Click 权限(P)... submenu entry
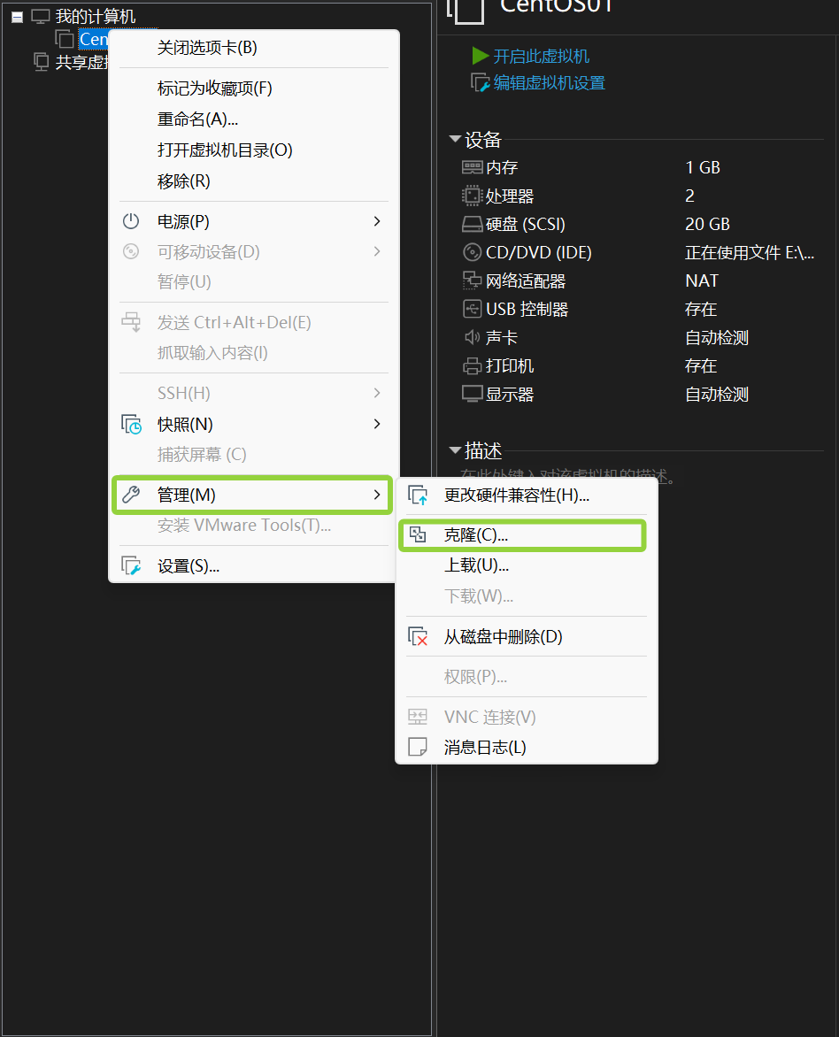Screen dimensions: 839x1037 tap(476, 677)
